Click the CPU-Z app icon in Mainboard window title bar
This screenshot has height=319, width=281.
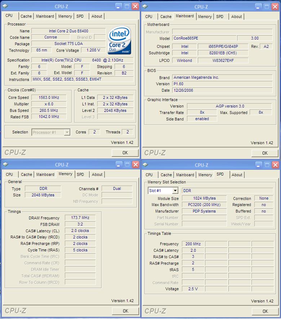click(x=145, y=6)
